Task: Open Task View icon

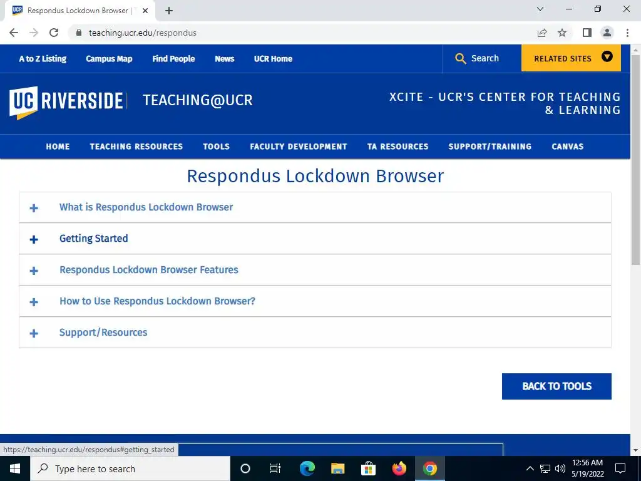Action: [275, 468]
